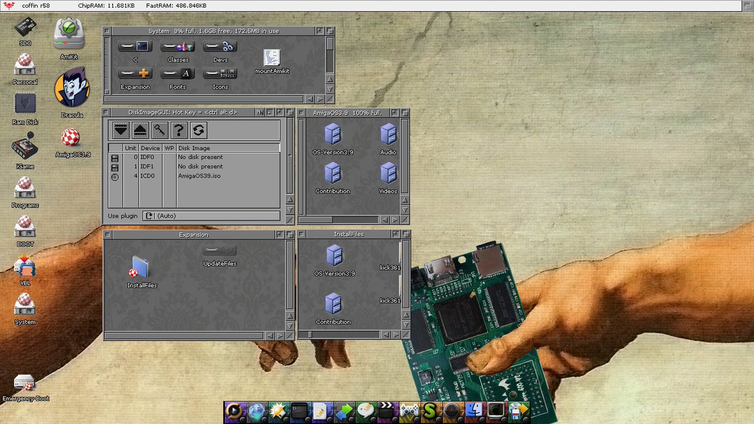Select the IDF0 unit 0 row

click(194, 157)
